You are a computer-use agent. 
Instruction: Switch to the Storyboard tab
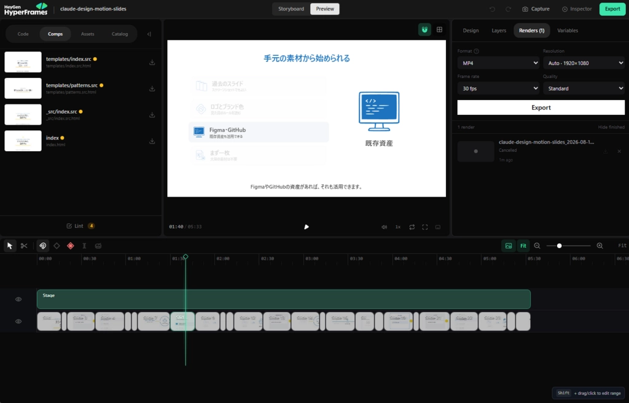click(291, 9)
